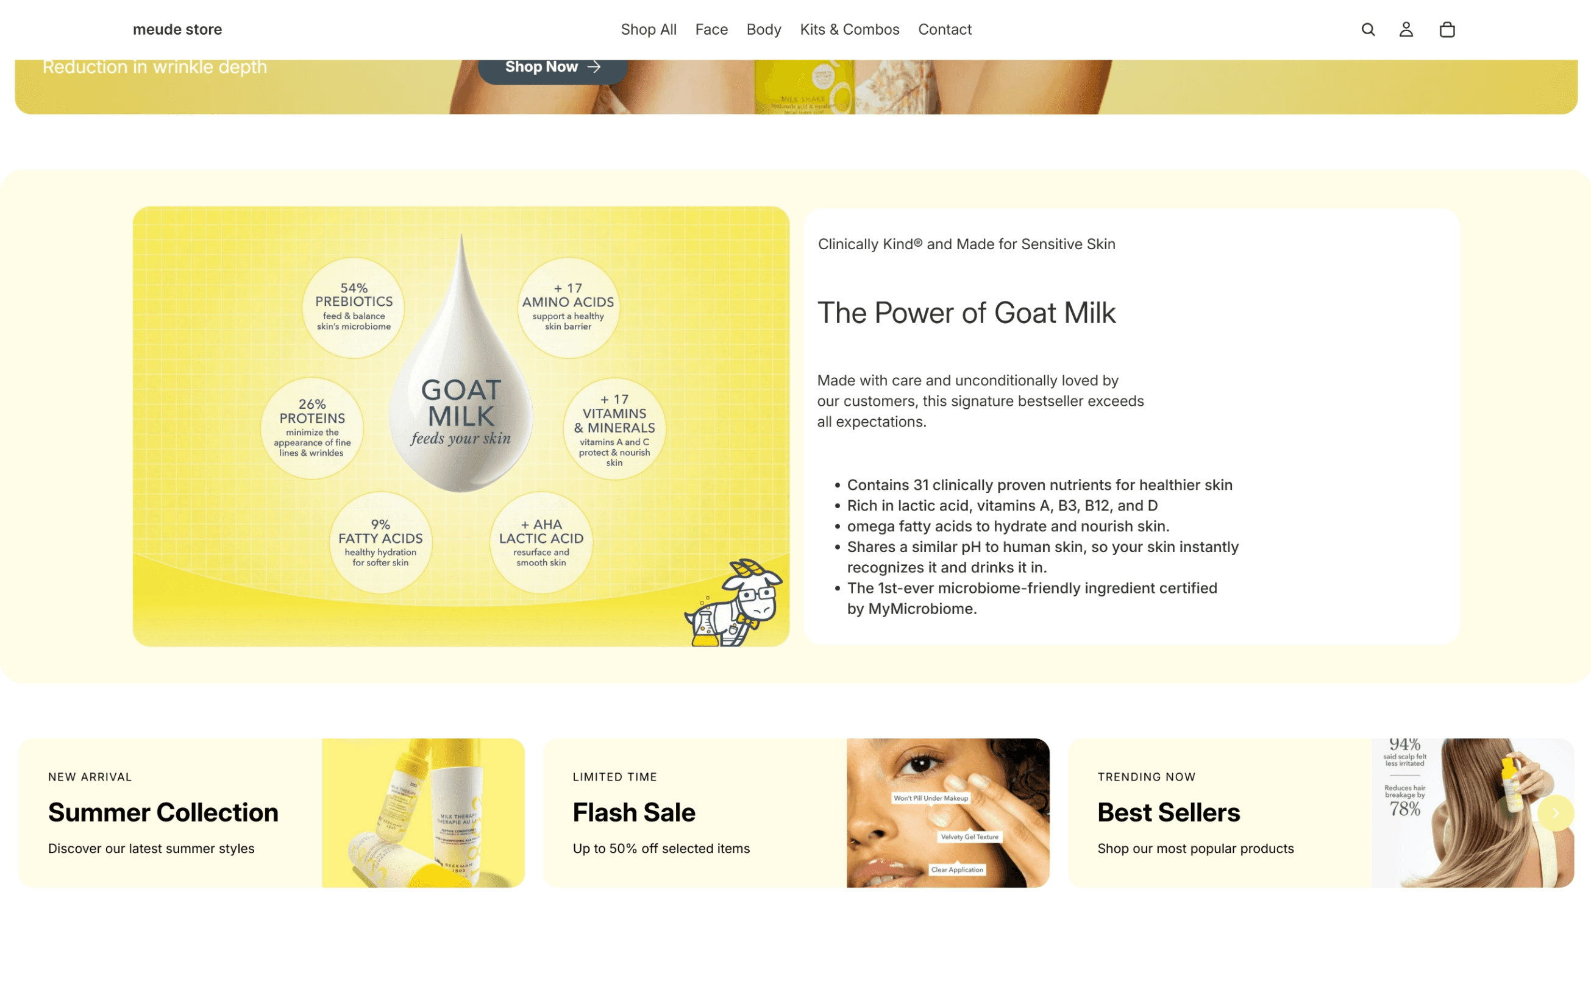Open the Summer Collection card
Image resolution: width=1591 pixels, height=998 pixels.
click(x=271, y=813)
